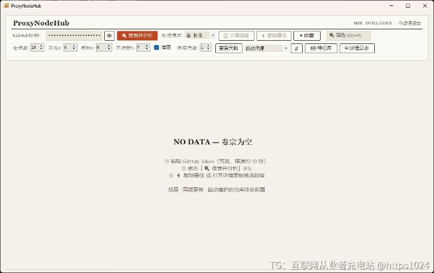Click the NODE INTELLIGENCE header text
Image resolution: width=434 pixels, height=273 pixels.
click(373, 23)
